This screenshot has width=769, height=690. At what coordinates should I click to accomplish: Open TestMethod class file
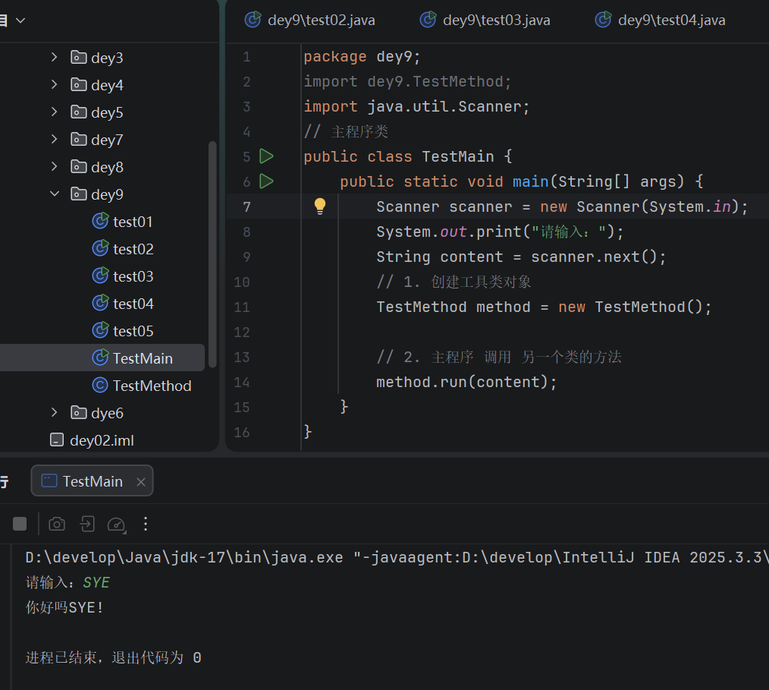[152, 386]
